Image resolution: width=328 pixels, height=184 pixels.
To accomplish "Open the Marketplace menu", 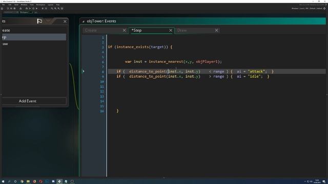I will [x=40, y=5].
